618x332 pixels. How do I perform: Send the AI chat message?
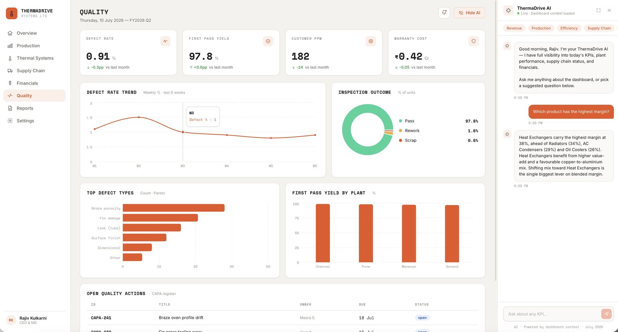pos(606,314)
